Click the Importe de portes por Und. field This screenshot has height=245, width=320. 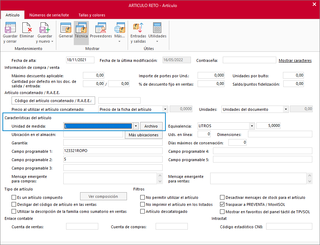point(211,75)
